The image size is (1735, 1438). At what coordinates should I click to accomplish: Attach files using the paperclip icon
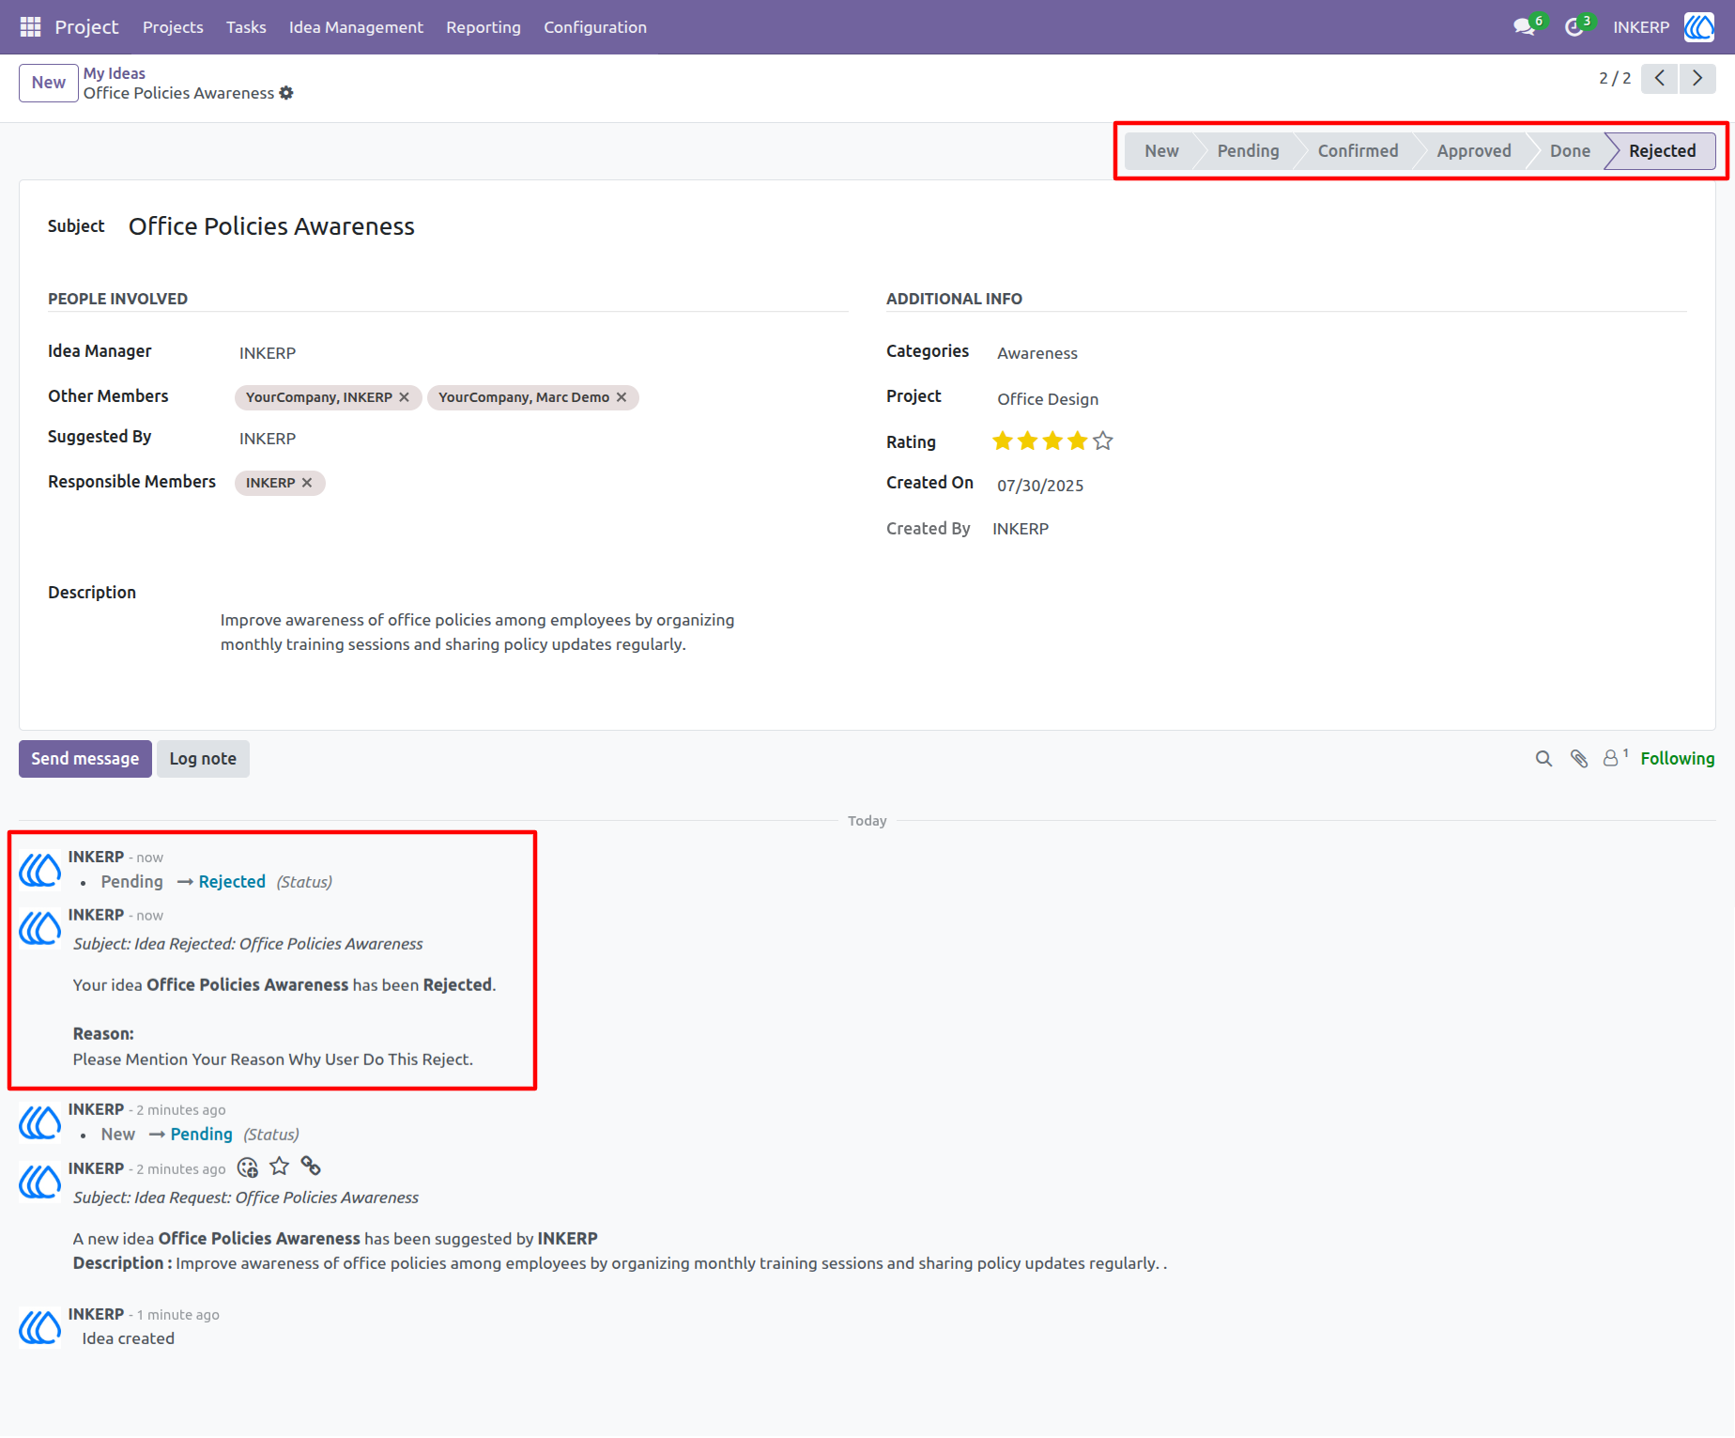click(1579, 759)
